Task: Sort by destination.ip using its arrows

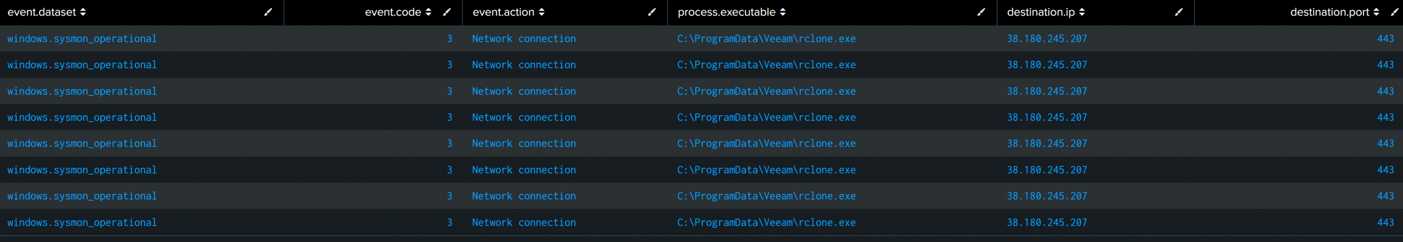Action: 1082,12
